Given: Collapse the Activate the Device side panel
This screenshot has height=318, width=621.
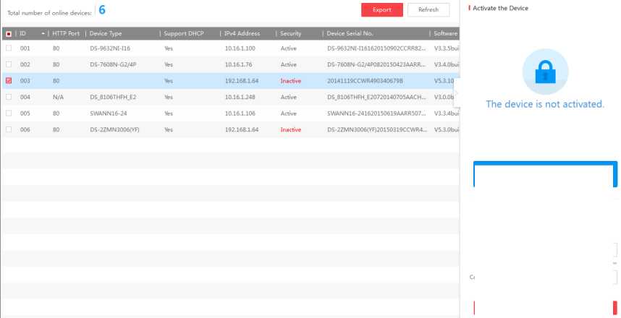Looking at the screenshot, I should click(456, 88).
